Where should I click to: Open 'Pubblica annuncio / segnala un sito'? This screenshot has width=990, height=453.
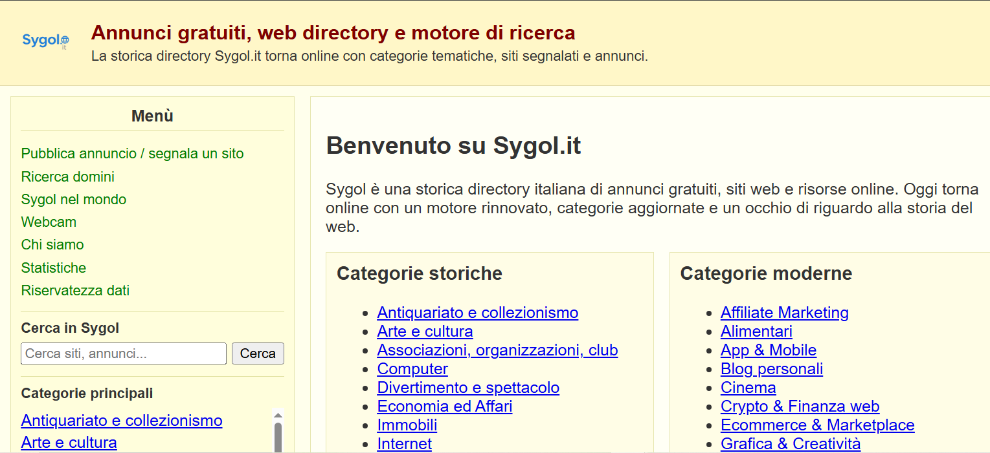[x=132, y=153]
